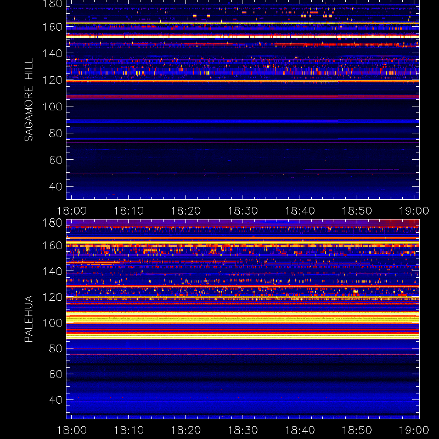Click the red band near 107 in Sagamore Hill spectrogram
This screenshot has height=439, width=439.
[243, 97]
